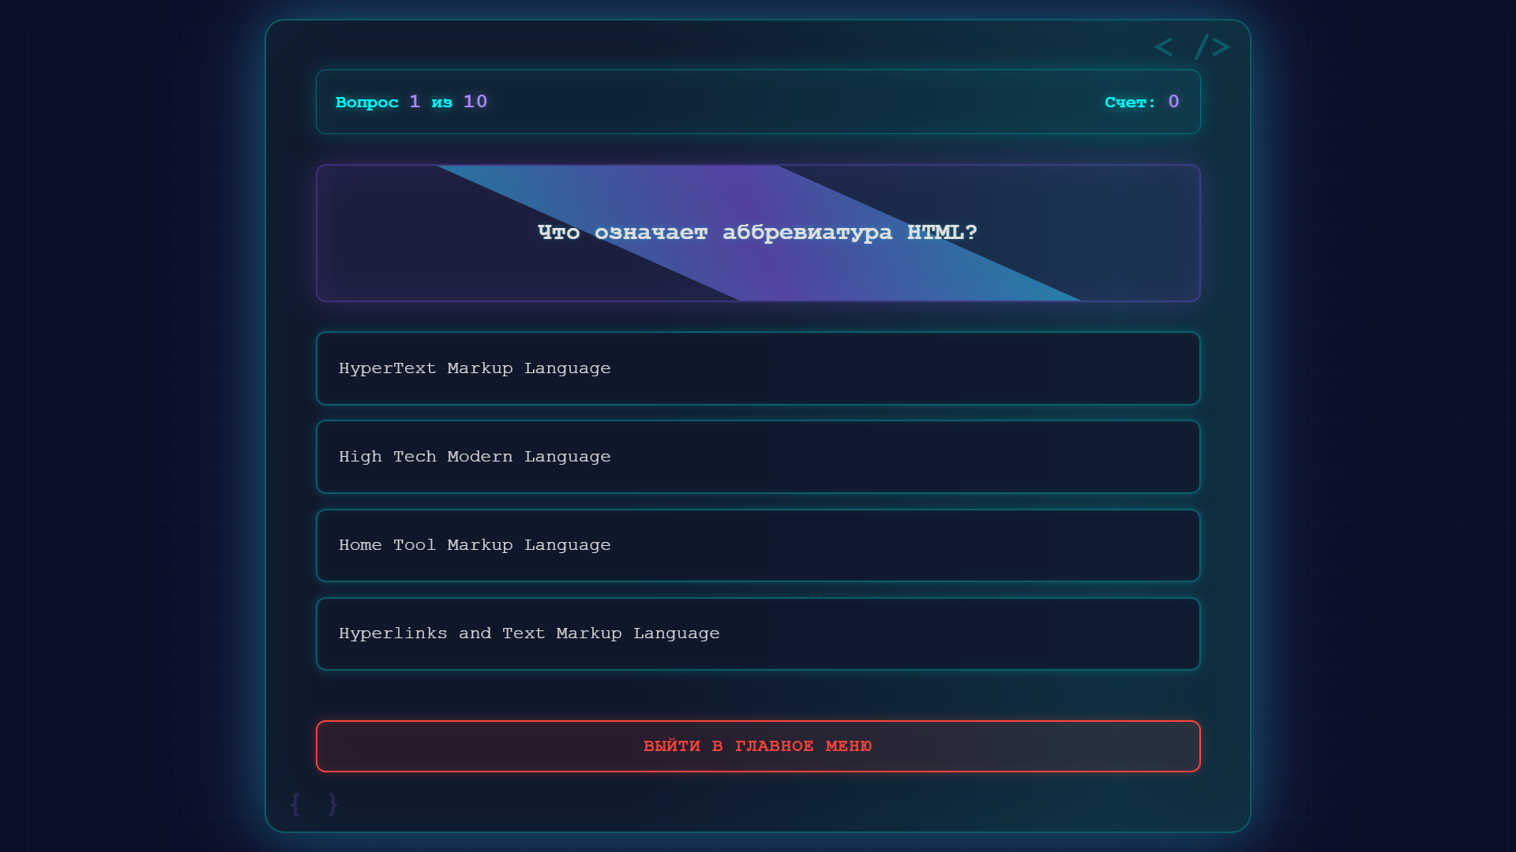The height and width of the screenshot is (852, 1516).
Task: Select answer Hyperlinks and Text Markup Language
Action: point(758,633)
